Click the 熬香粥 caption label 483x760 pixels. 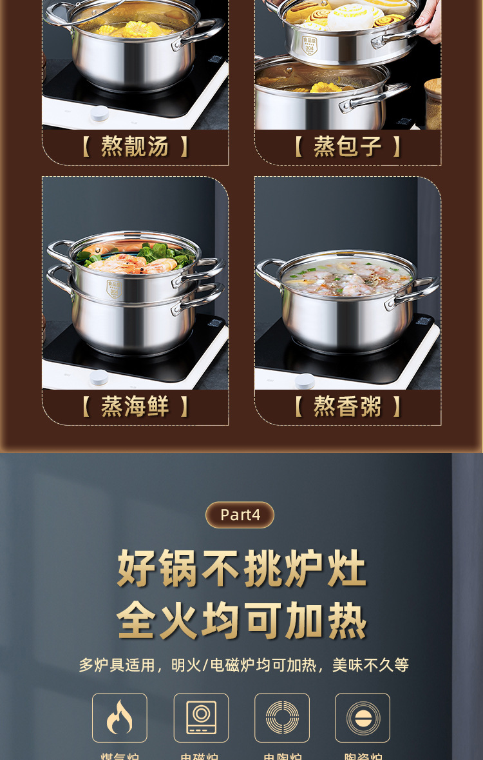coord(348,406)
